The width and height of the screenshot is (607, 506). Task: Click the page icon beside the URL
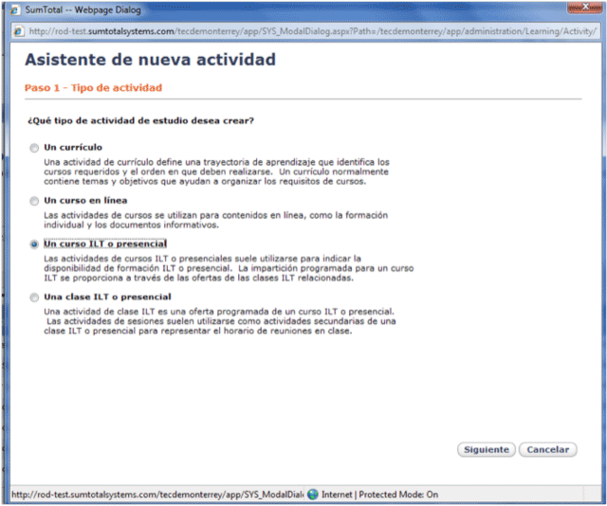pyautogui.click(x=19, y=31)
